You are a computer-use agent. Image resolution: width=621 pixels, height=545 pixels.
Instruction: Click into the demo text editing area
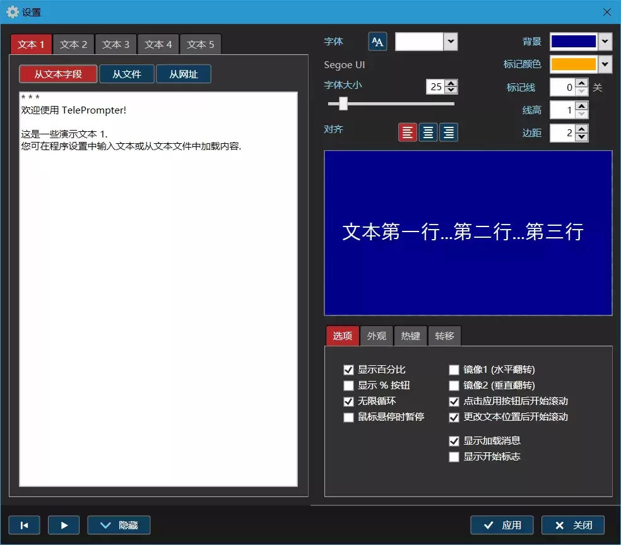(158, 289)
